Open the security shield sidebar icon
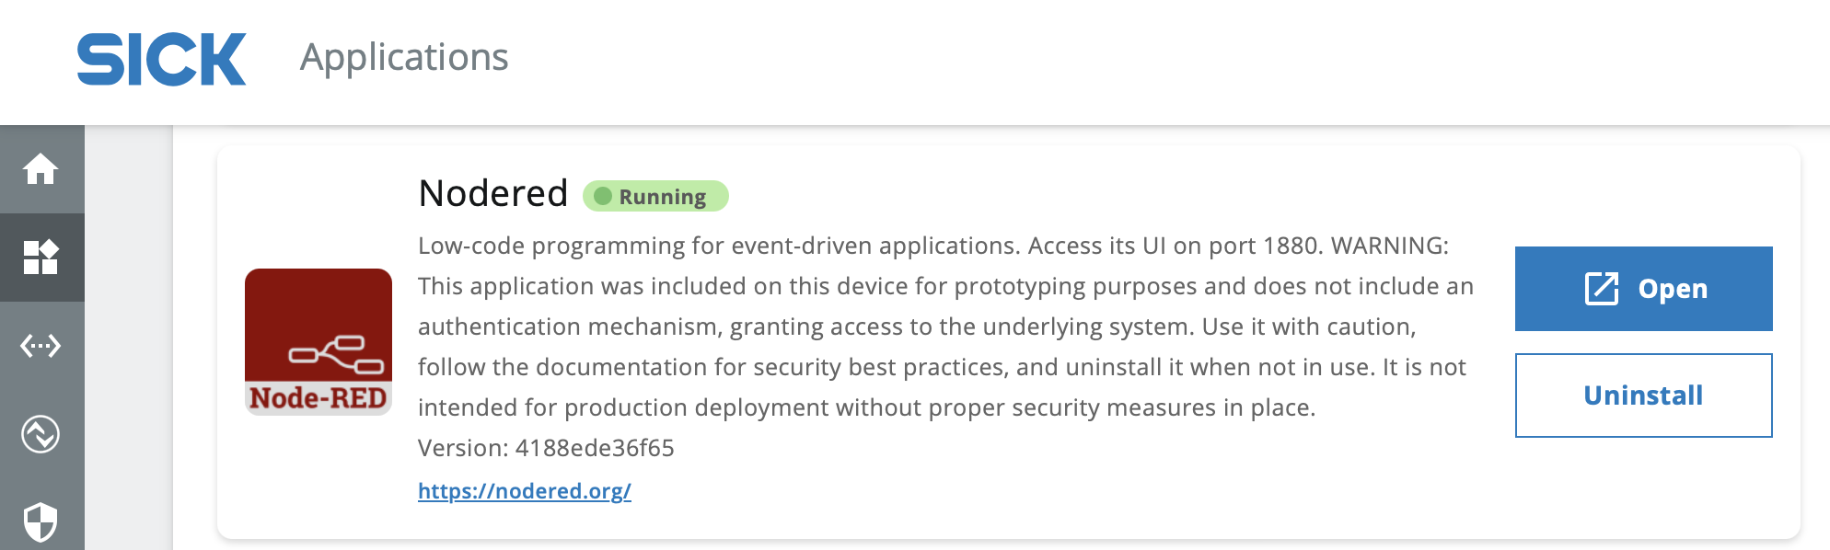The image size is (1830, 550). [41, 521]
